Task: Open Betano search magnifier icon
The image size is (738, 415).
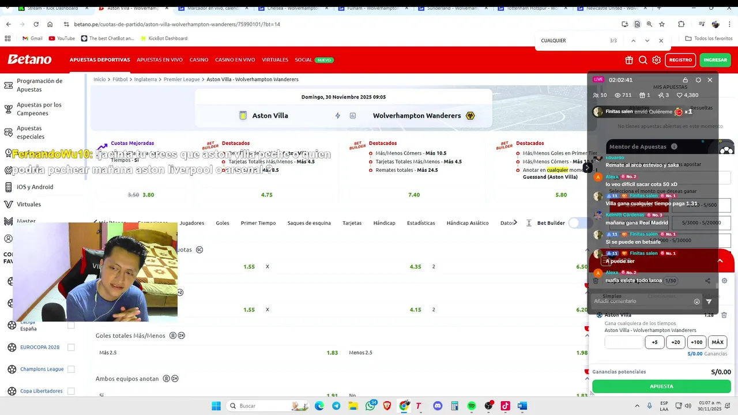Action: (643, 60)
